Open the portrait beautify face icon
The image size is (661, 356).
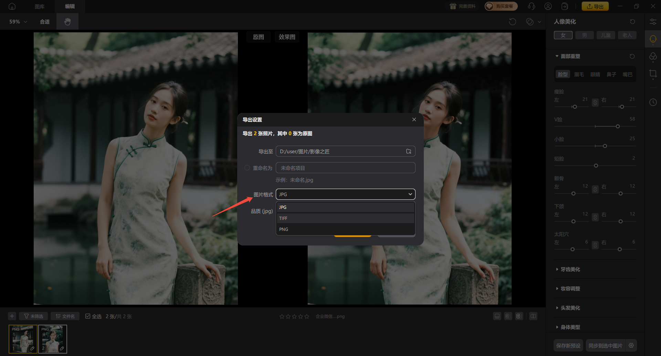[x=653, y=39]
